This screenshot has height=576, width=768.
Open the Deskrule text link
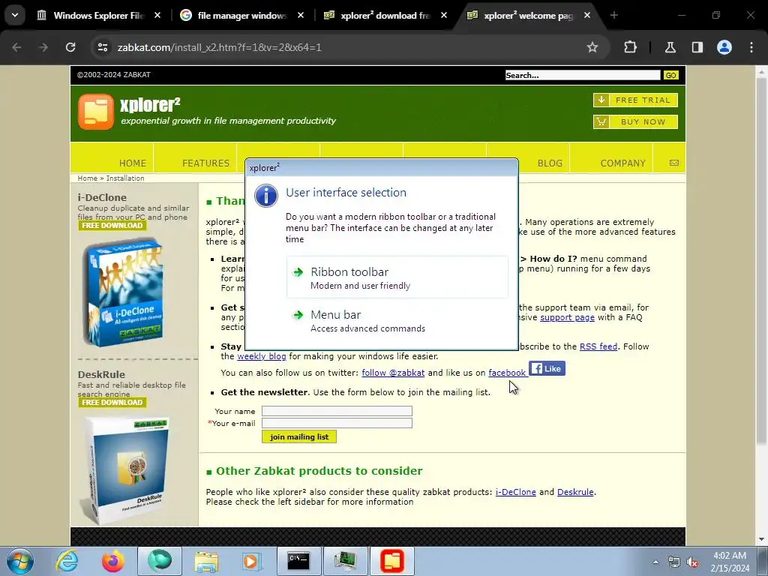point(575,492)
